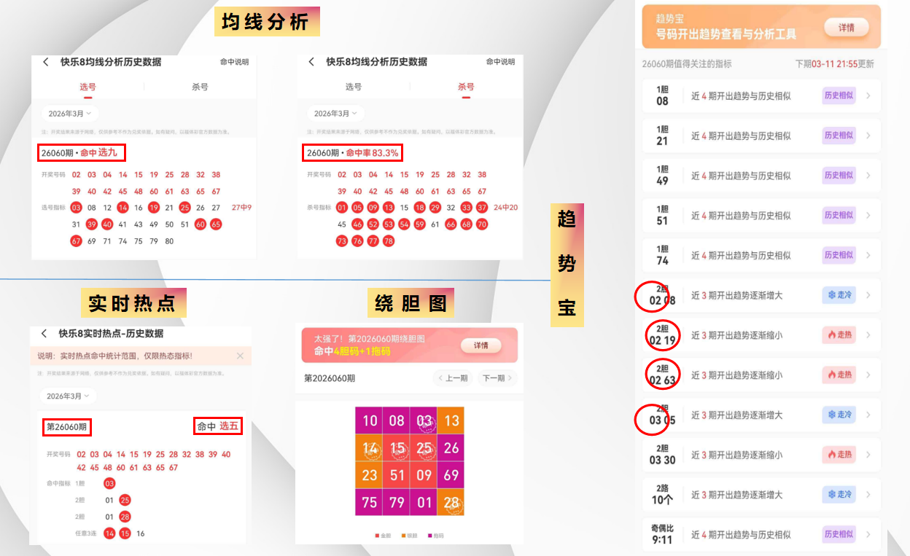The image size is (910, 556).
Task: Open chevron on the 2路 10个 row
Action: click(x=868, y=495)
